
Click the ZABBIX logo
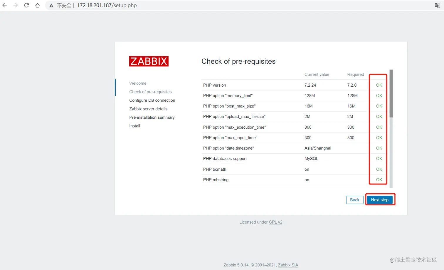[x=149, y=61]
